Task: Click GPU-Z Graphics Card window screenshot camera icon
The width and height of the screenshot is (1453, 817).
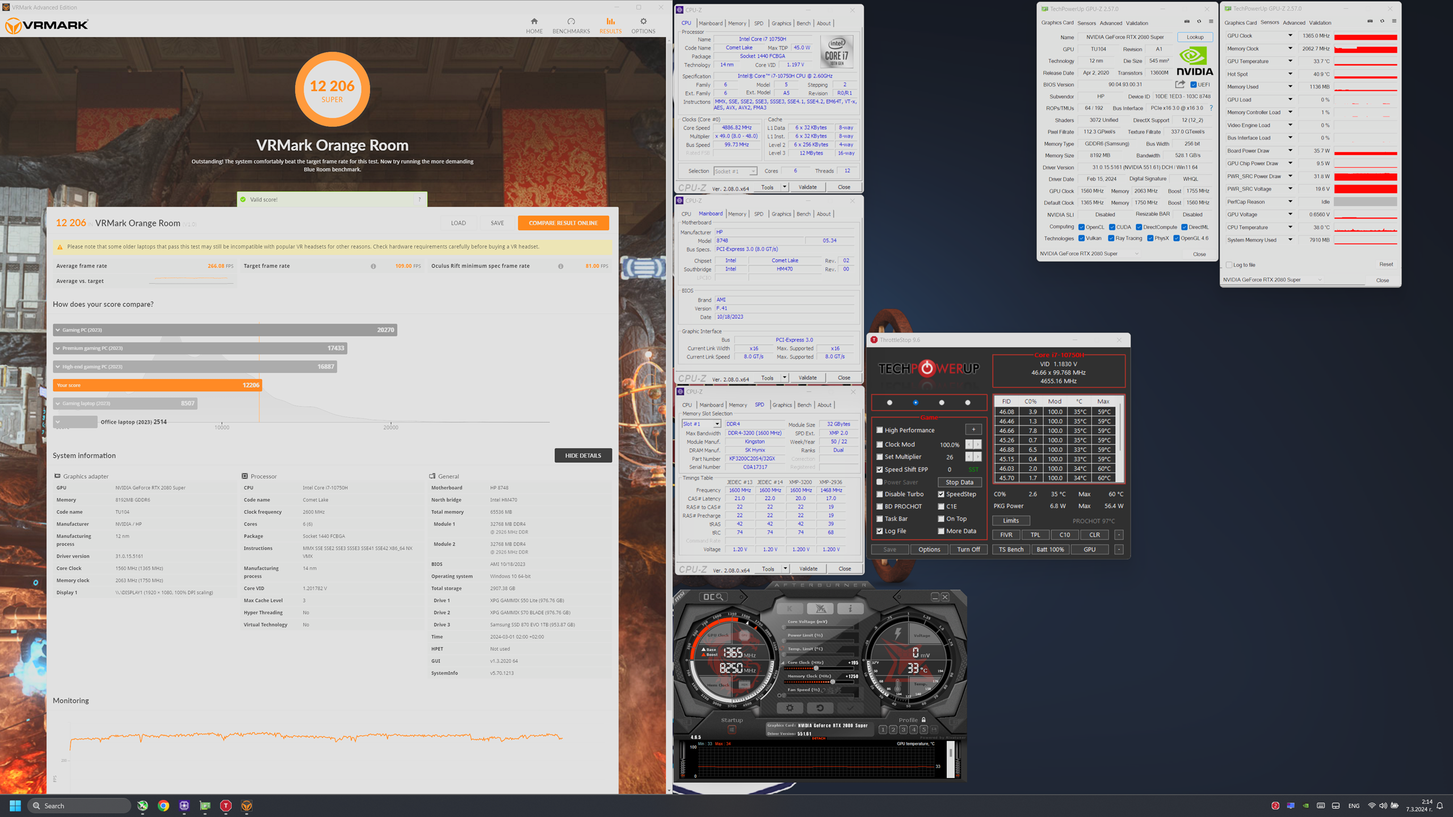Action: point(1187,22)
